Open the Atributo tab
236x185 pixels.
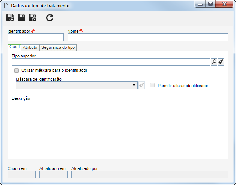[30, 47]
